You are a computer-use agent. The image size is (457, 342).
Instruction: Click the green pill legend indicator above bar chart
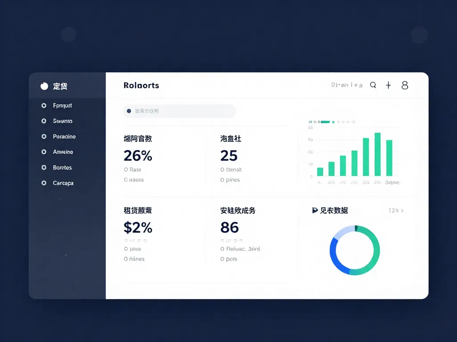[x=325, y=121]
